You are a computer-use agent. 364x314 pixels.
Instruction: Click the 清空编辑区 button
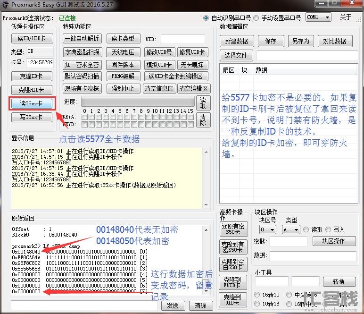(194, 89)
